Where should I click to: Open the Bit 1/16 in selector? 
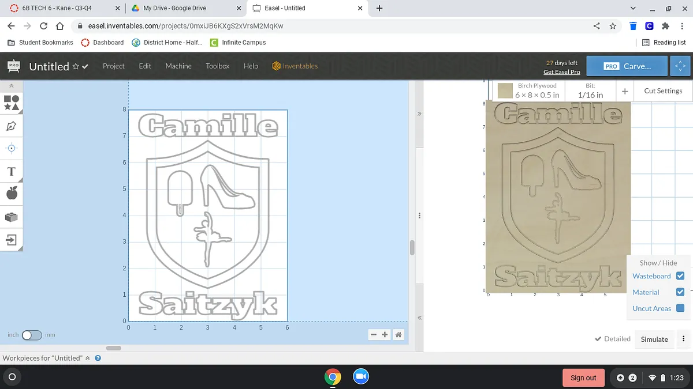click(x=590, y=91)
